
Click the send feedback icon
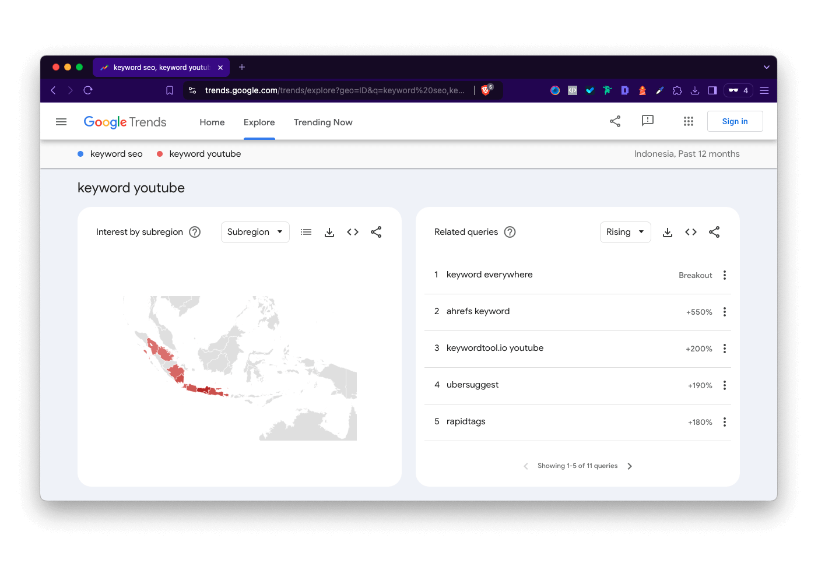(647, 121)
